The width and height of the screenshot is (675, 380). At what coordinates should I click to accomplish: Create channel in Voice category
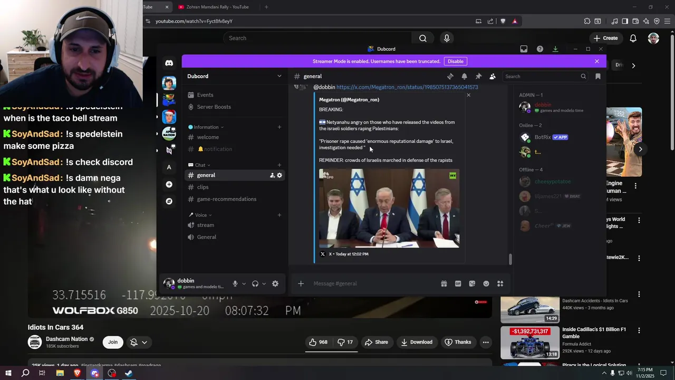point(279,215)
